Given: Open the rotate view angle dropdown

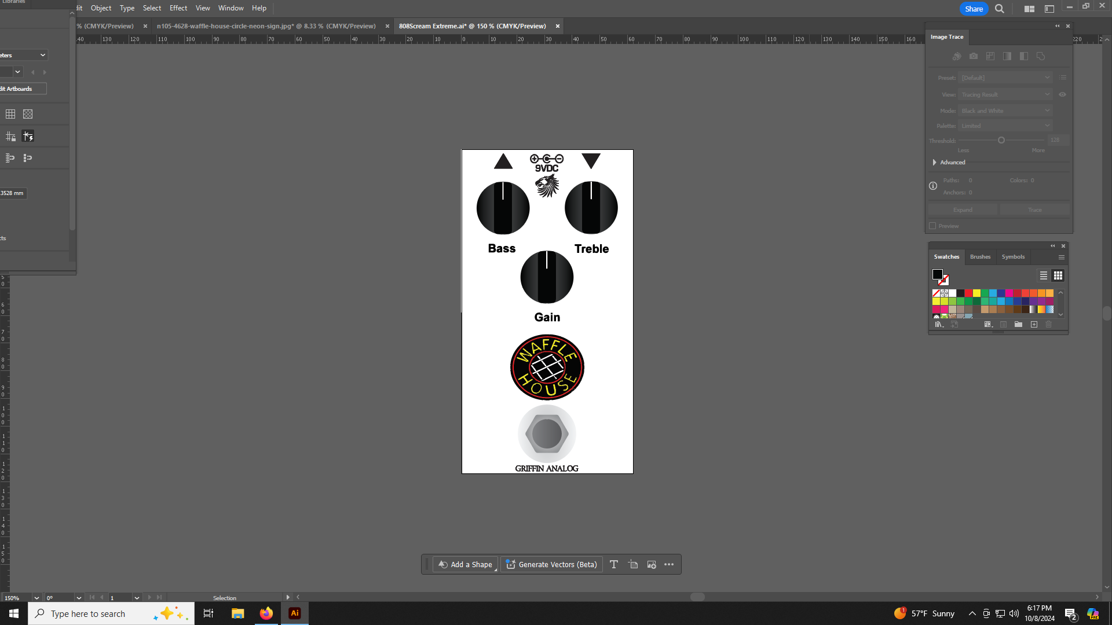Looking at the screenshot, I should (79, 598).
